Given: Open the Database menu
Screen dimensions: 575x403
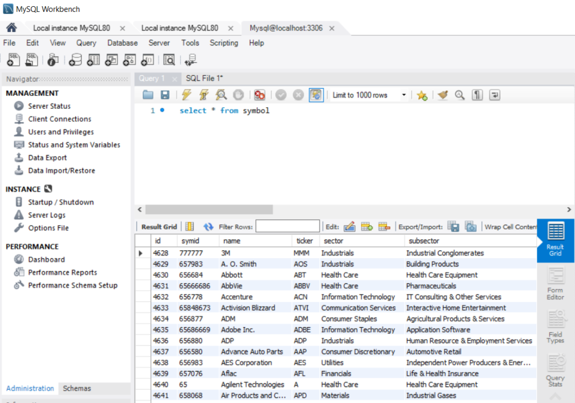Looking at the screenshot, I should point(122,43).
